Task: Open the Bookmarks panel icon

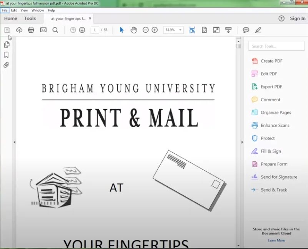Action: click(7, 55)
